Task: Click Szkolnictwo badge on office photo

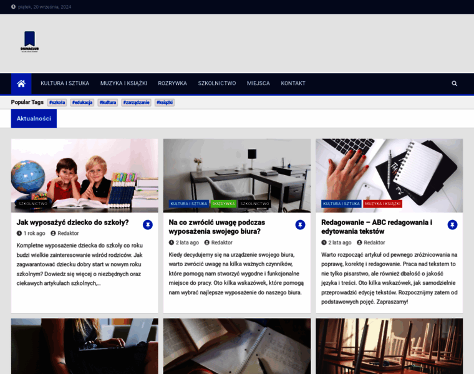Action: click(x=254, y=204)
